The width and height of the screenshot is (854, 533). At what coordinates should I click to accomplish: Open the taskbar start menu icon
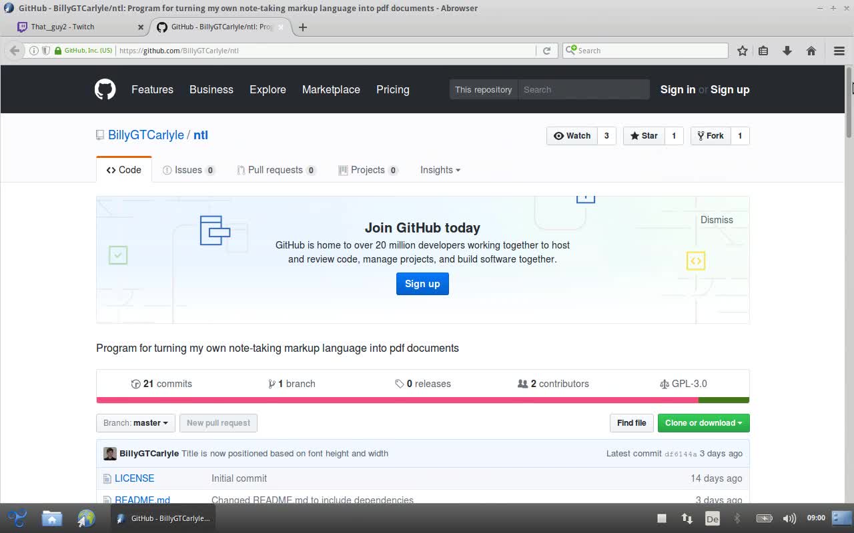tap(17, 518)
